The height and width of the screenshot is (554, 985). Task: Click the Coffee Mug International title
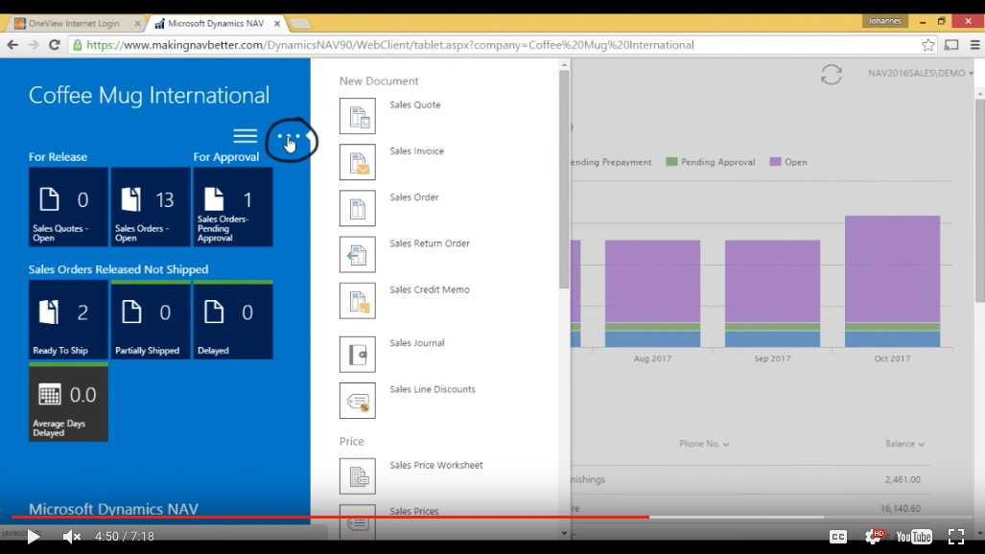pyautogui.click(x=149, y=95)
